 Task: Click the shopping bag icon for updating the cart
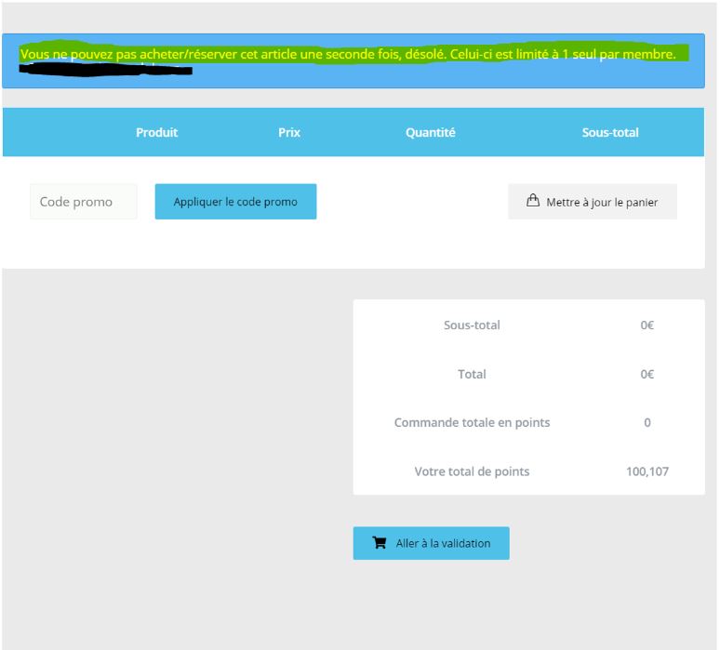[x=533, y=201]
